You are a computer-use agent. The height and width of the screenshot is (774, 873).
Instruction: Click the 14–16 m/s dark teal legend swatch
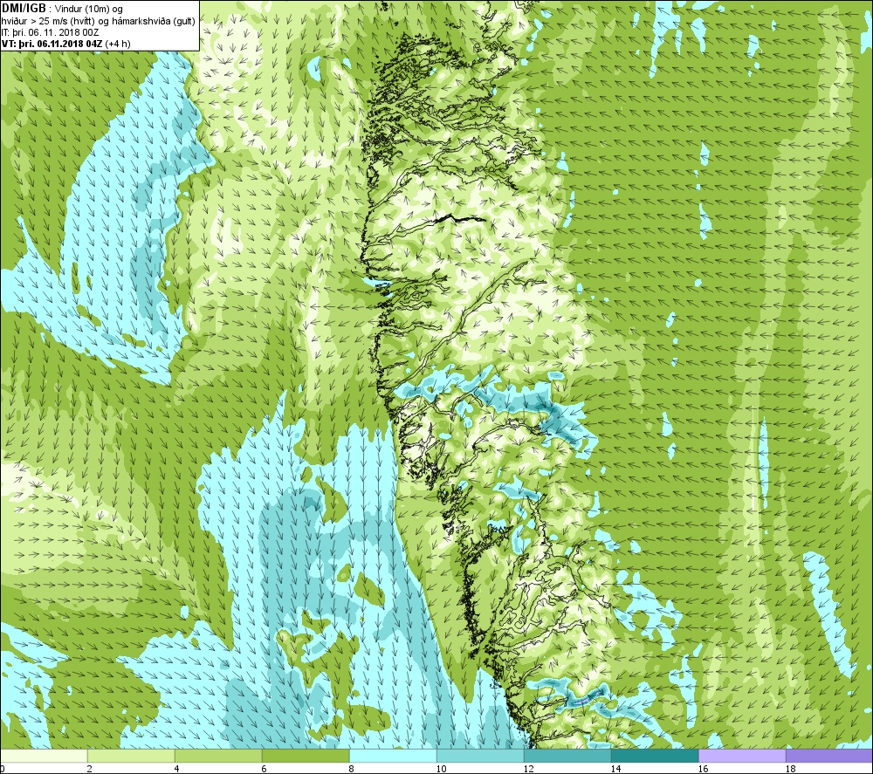655,756
